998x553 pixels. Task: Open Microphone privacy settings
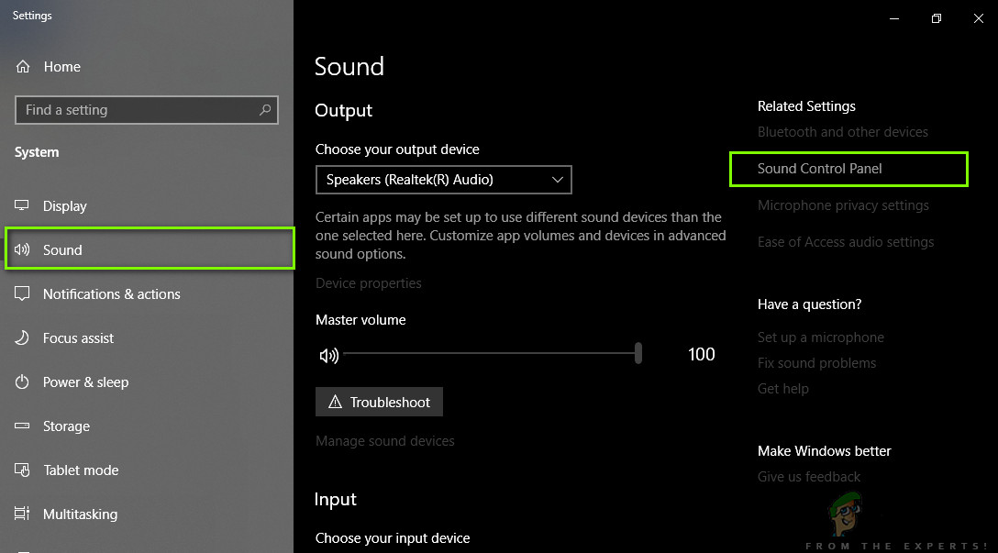coord(843,205)
